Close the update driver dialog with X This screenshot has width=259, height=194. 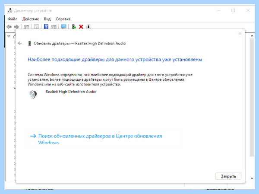pyautogui.click(x=240, y=34)
